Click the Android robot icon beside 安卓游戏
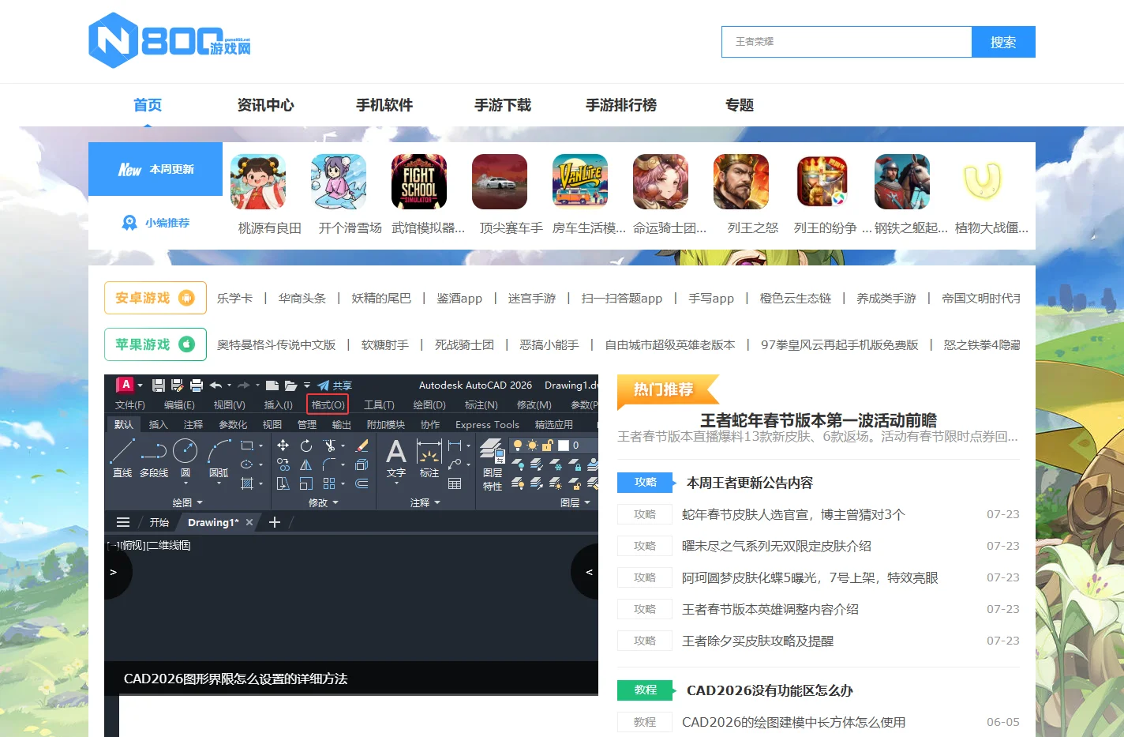Screen dimensions: 1124x737 pos(186,298)
